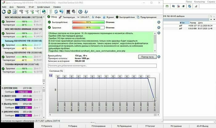Screen dimensions: 216x128
Task: Click the blue disk panel toolbar icon
Action: click(x=15, y=12)
